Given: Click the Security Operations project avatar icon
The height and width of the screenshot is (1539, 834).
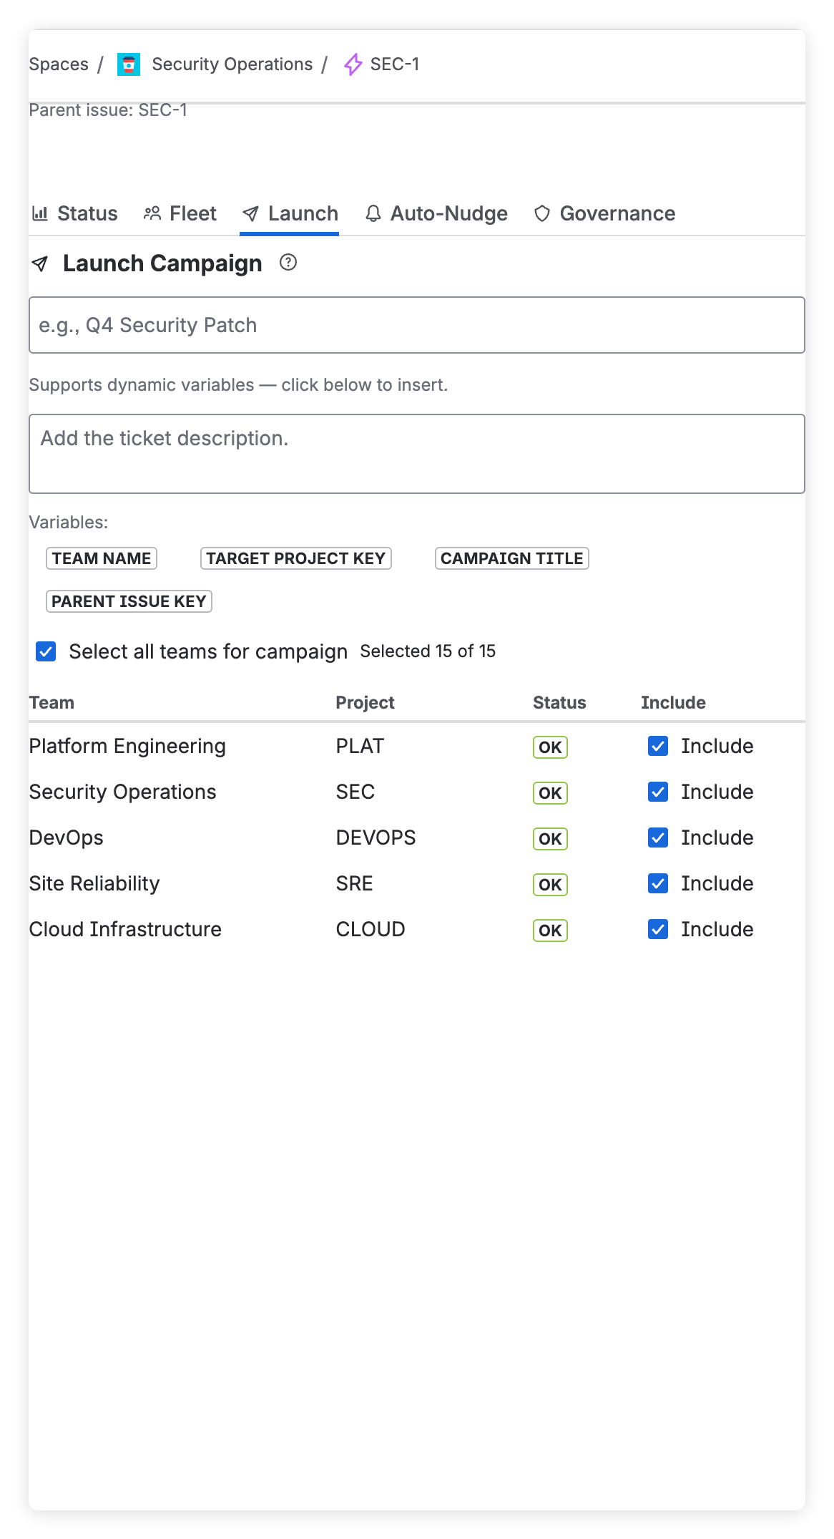Looking at the screenshot, I should point(129,64).
